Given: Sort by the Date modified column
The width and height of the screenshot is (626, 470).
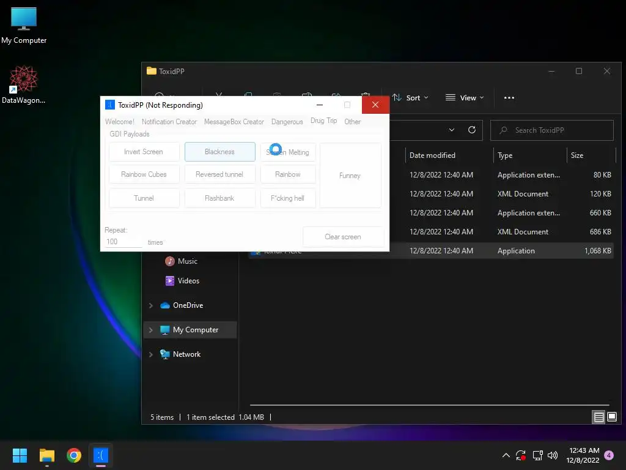Looking at the screenshot, I should [449, 155].
